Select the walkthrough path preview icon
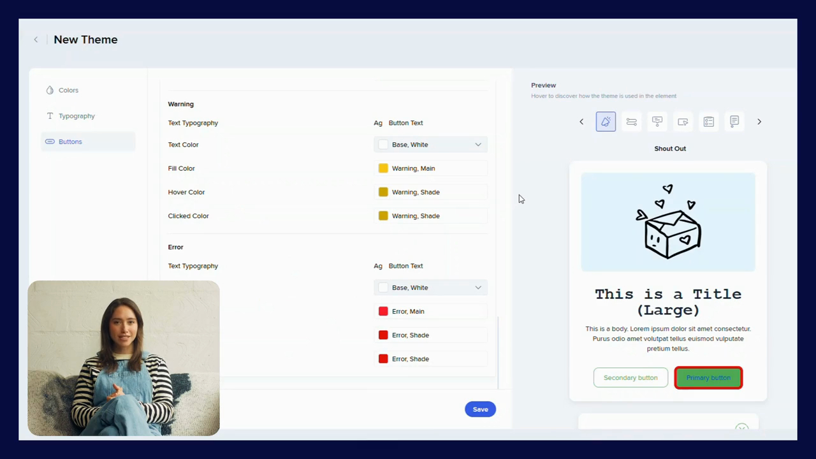Screen dimensions: 816x459 pos(631,122)
